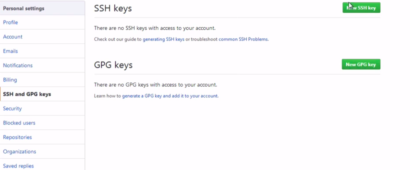410x170 pixels.
Task: Open the Account settings page
Action: (x=13, y=37)
